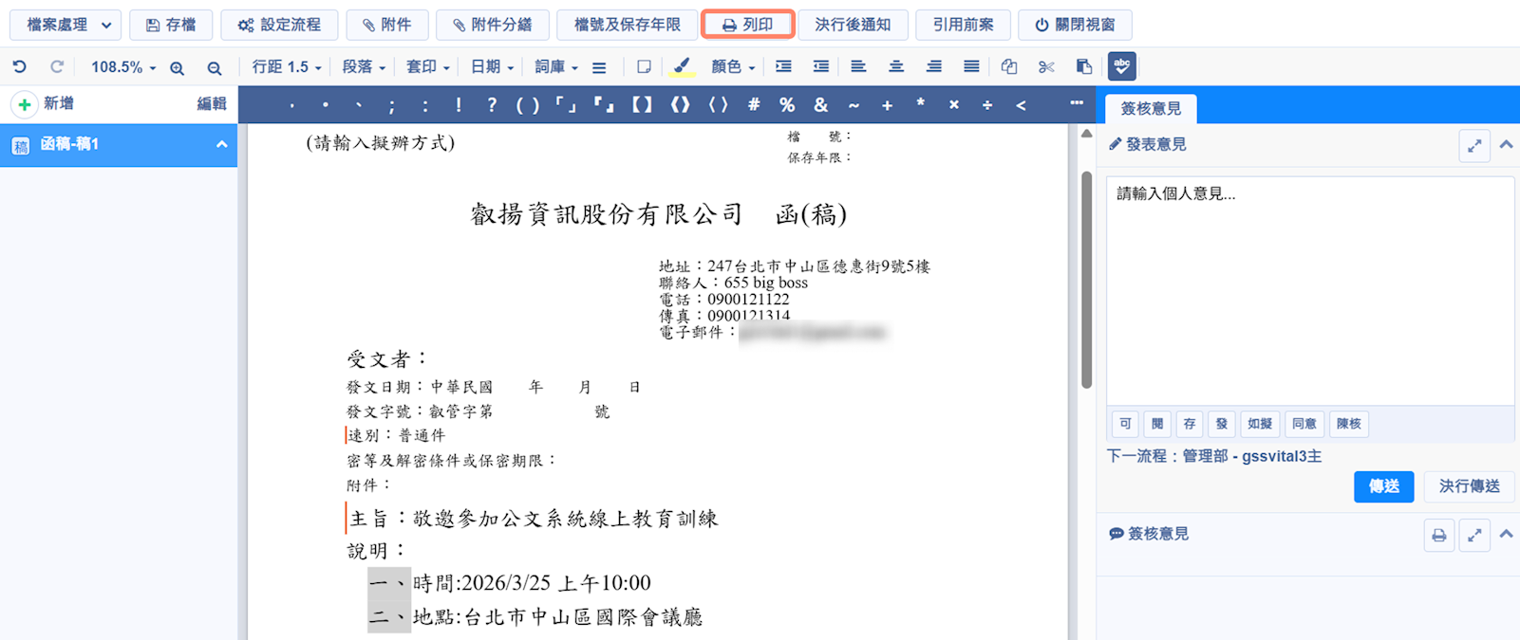Open the 檔案處理 dropdown menu
This screenshot has width=1520, height=640.
point(66,25)
